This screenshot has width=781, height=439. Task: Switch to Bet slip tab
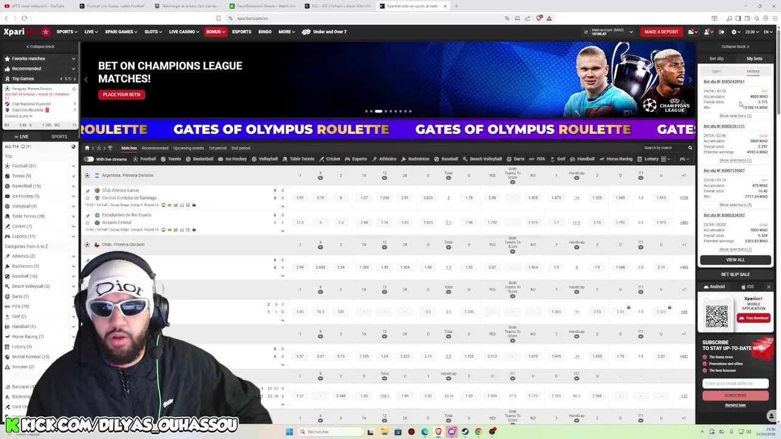coord(716,59)
